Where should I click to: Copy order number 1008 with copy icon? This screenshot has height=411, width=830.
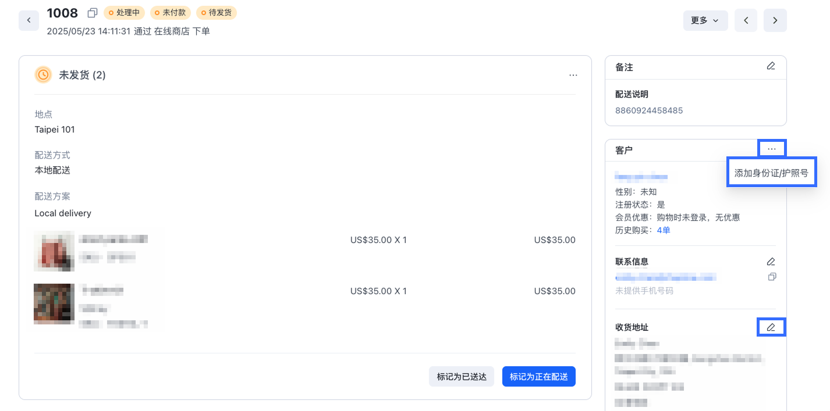(92, 13)
